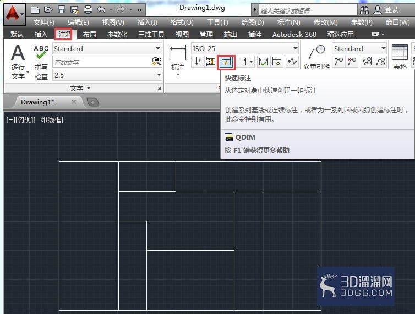Open the 标注(N) menu
Screen dimensions: 415x314
click(x=289, y=23)
